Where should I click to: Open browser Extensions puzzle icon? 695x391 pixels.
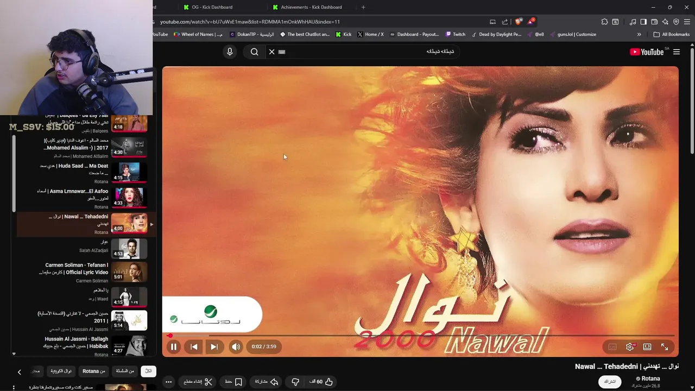click(604, 22)
